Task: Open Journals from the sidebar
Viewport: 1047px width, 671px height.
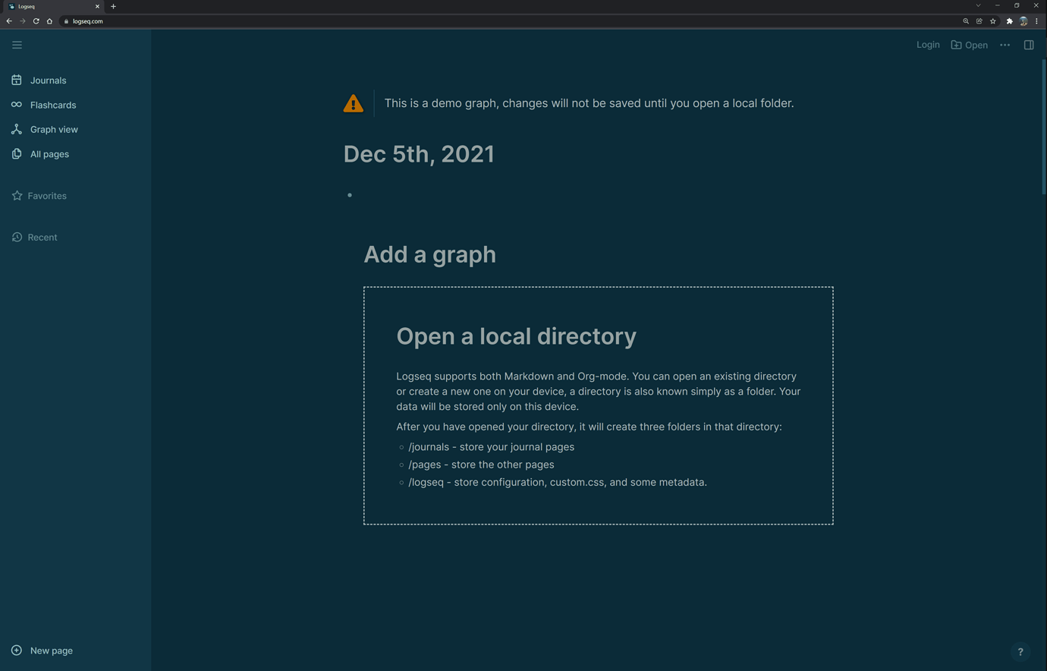Action: tap(48, 80)
